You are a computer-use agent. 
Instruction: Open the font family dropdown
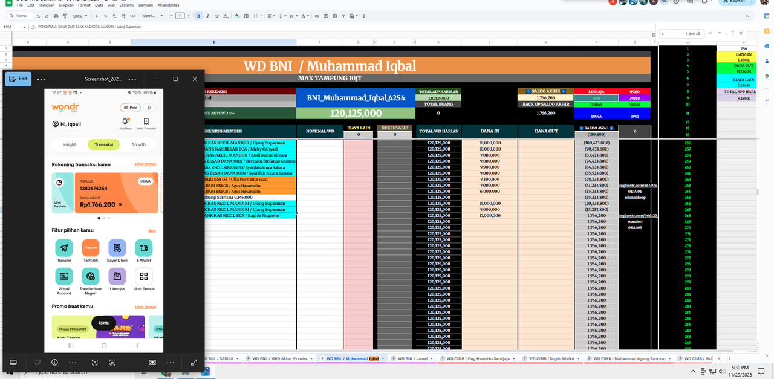point(152,16)
